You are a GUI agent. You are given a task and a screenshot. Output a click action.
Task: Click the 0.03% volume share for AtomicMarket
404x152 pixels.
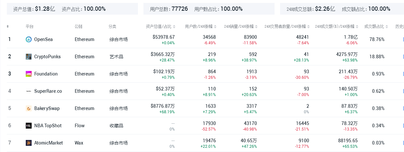(x=378, y=143)
